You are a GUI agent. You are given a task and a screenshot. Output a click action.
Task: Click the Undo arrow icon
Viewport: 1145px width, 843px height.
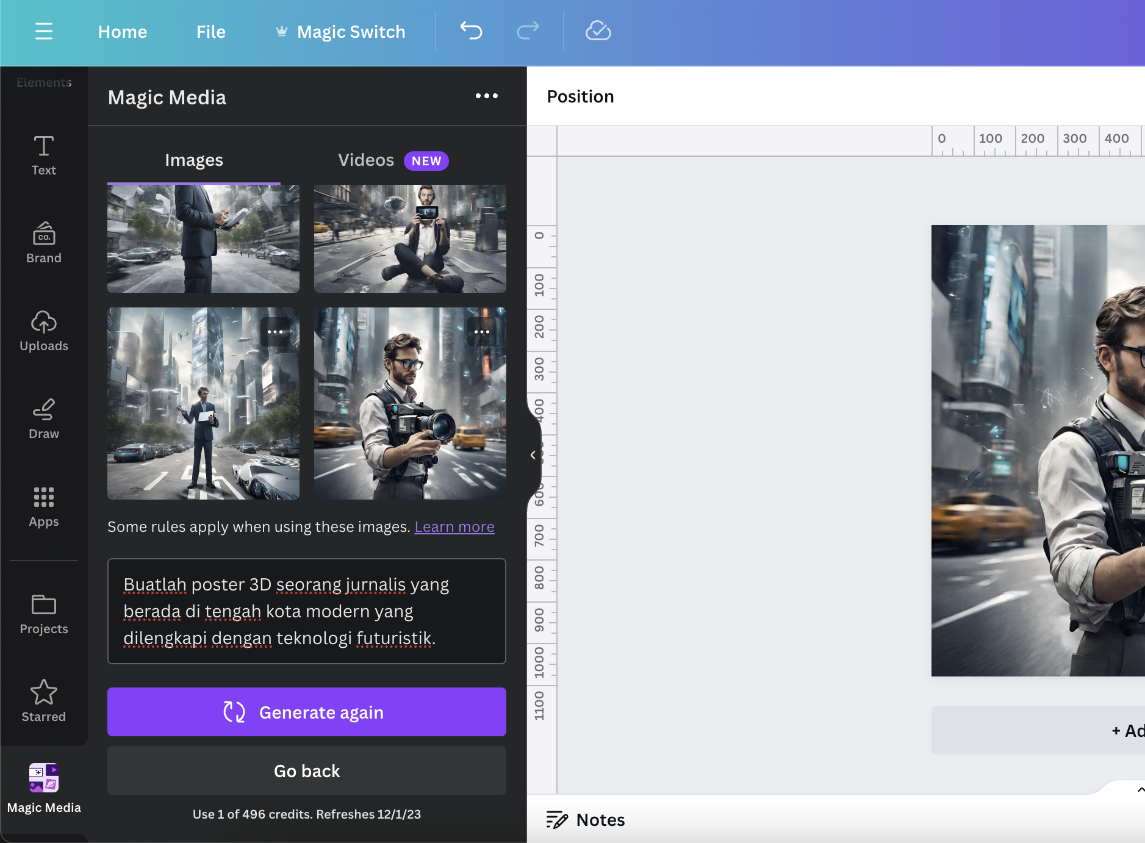point(471,30)
